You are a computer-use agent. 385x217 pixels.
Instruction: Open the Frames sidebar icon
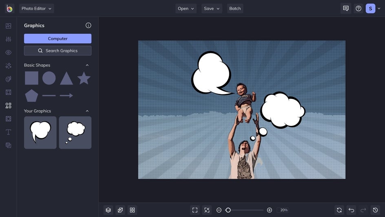pos(8,92)
